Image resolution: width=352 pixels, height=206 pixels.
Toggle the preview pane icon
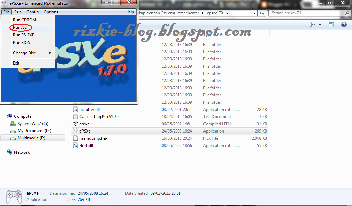click(332, 25)
